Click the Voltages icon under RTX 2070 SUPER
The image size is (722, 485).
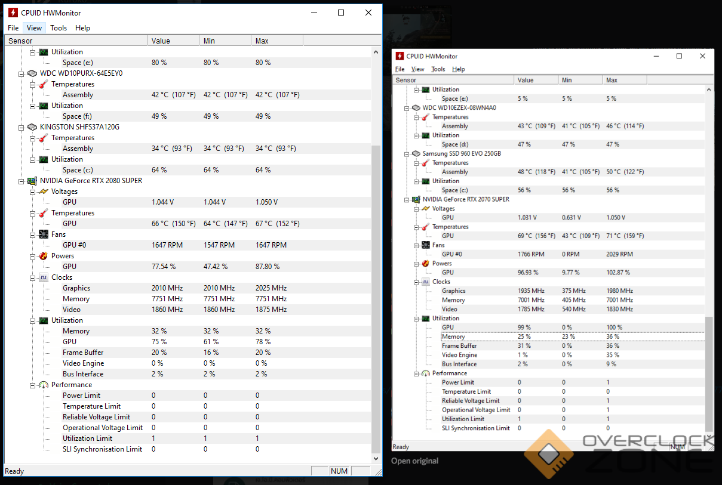point(425,209)
